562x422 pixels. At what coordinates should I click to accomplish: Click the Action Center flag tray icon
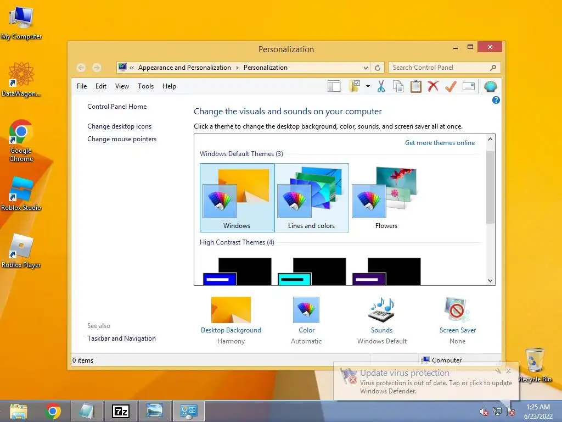tap(511, 412)
